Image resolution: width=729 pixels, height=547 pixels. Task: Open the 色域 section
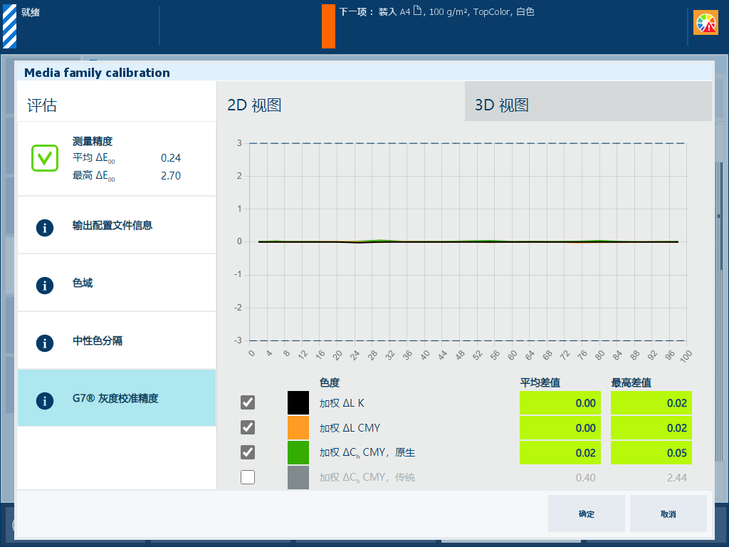(117, 283)
